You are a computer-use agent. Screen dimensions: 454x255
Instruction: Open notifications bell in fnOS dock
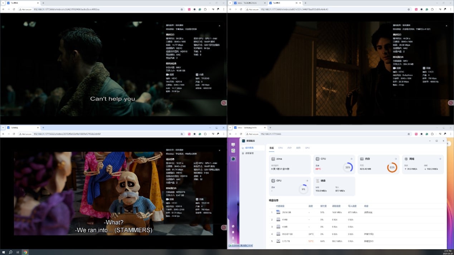233,232
